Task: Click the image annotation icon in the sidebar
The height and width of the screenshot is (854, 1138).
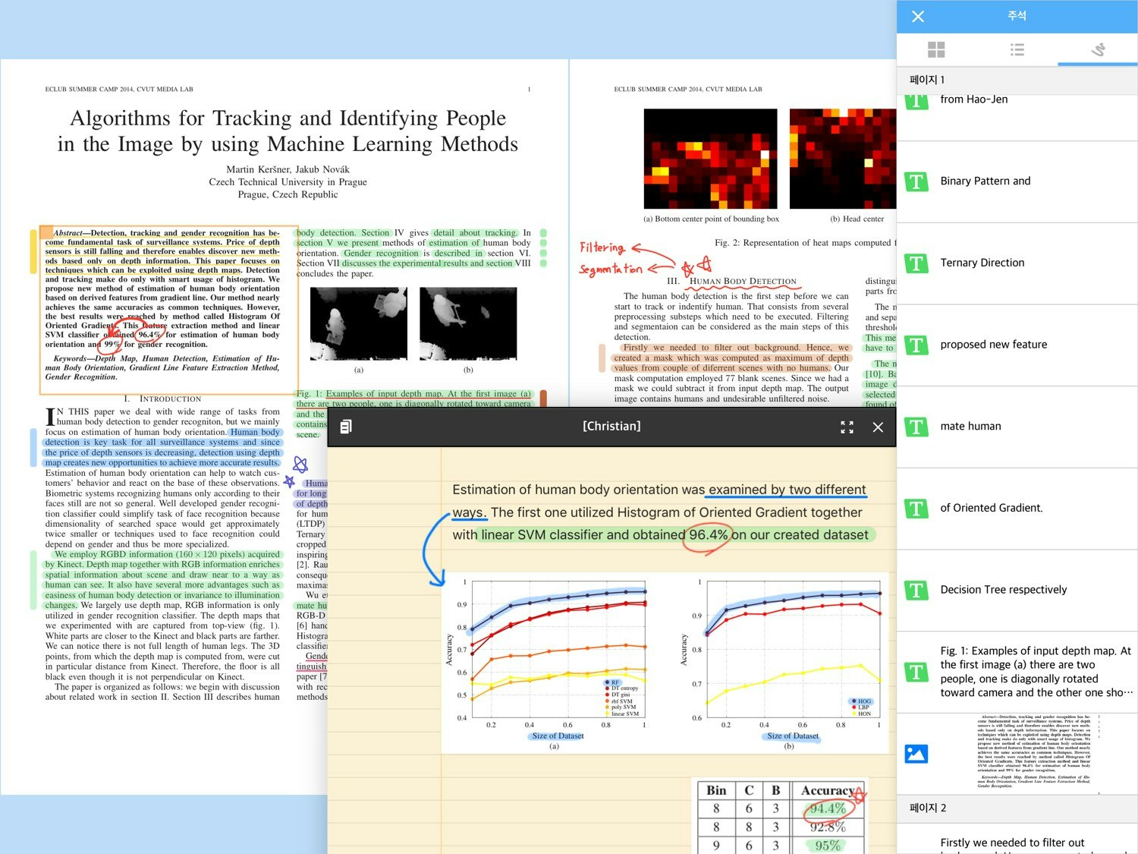Action: pyautogui.click(x=916, y=754)
